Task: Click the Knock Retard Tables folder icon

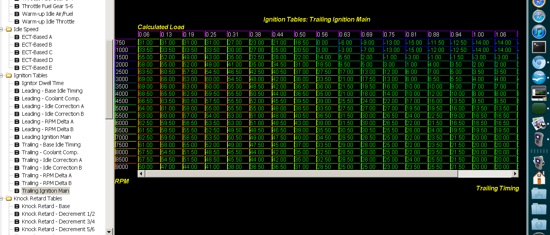Action: [x=8, y=198]
